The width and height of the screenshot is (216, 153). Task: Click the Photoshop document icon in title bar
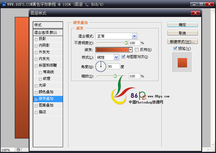click(4, 5)
